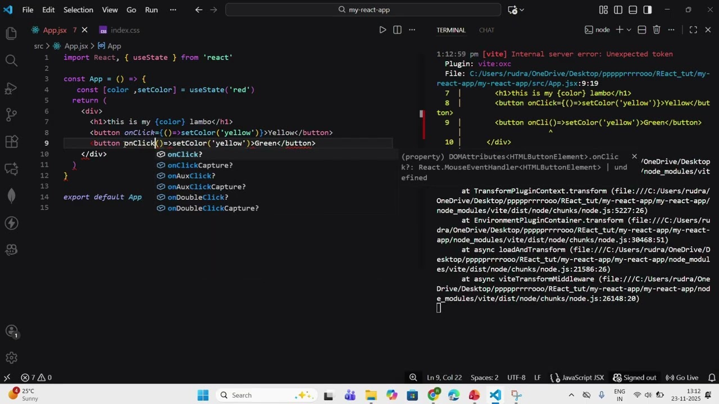Open the Edit menu
The width and height of the screenshot is (719, 404).
click(48, 10)
